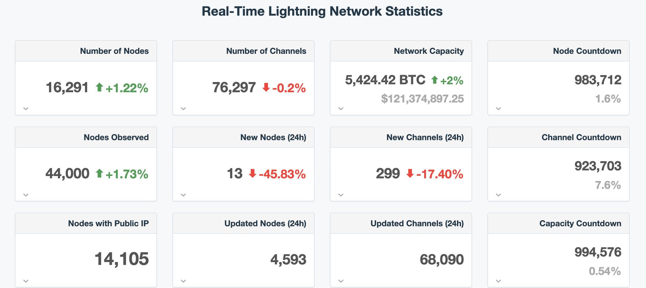Screen dimensions: 646x288
Task: Click the $121,374,897.25 capacity value
Action: point(422,99)
